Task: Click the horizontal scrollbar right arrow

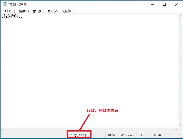Action: [176, 129]
